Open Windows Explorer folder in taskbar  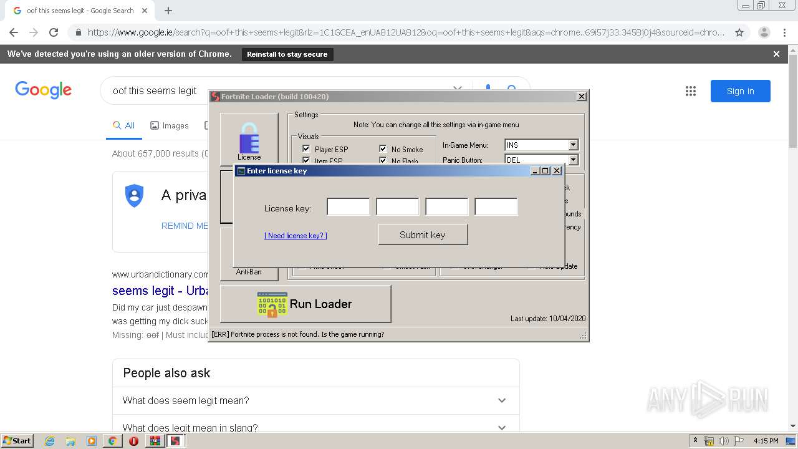point(70,441)
